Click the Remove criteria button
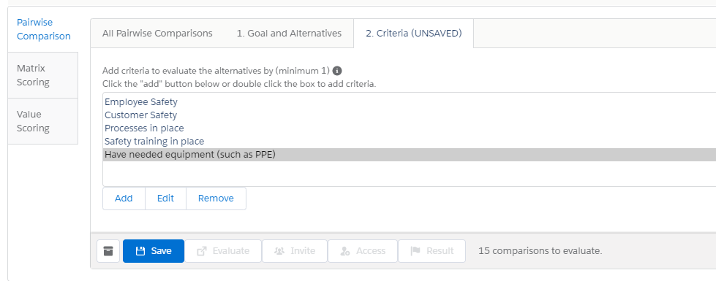Image resolution: width=716 pixels, height=281 pixels. click(216, 199)
